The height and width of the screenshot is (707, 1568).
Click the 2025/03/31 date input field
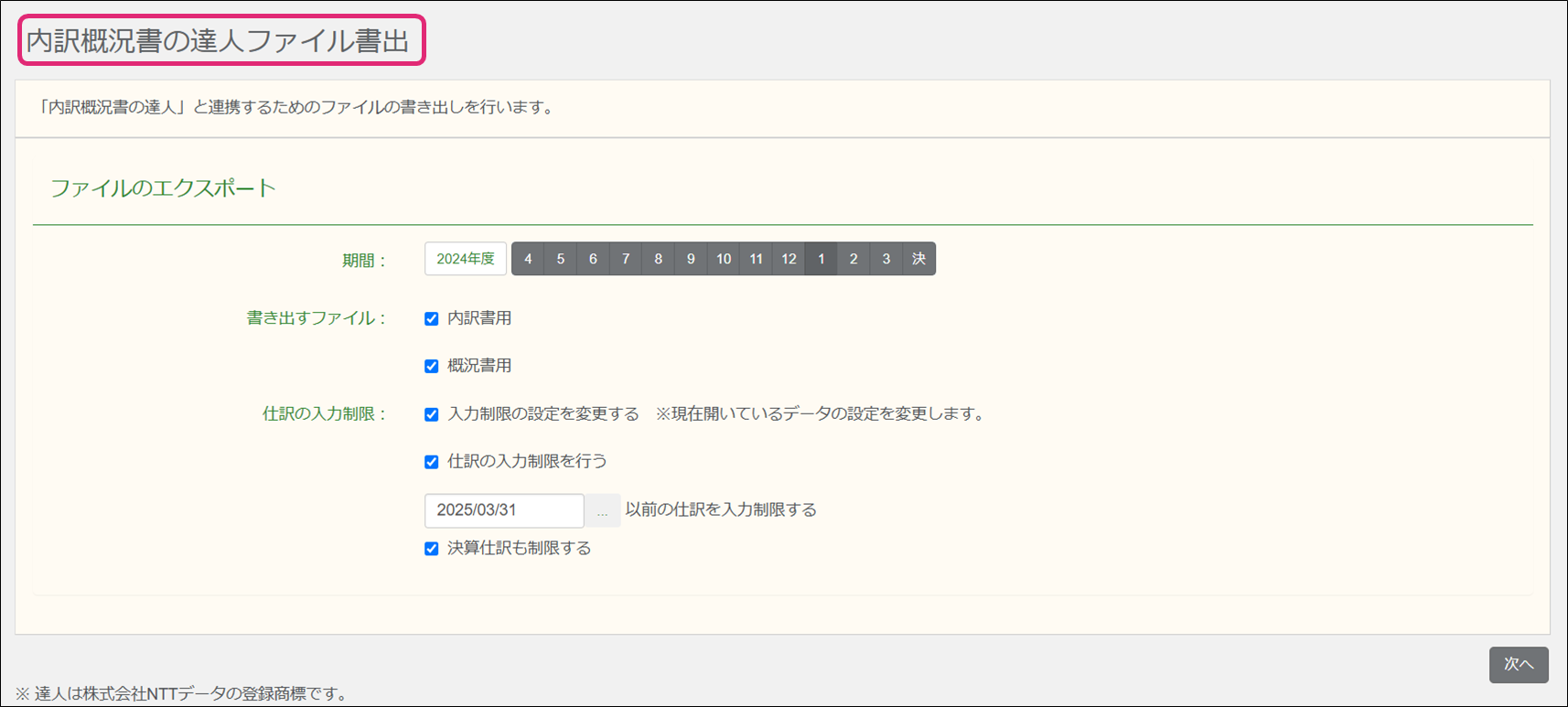[504, 510]
